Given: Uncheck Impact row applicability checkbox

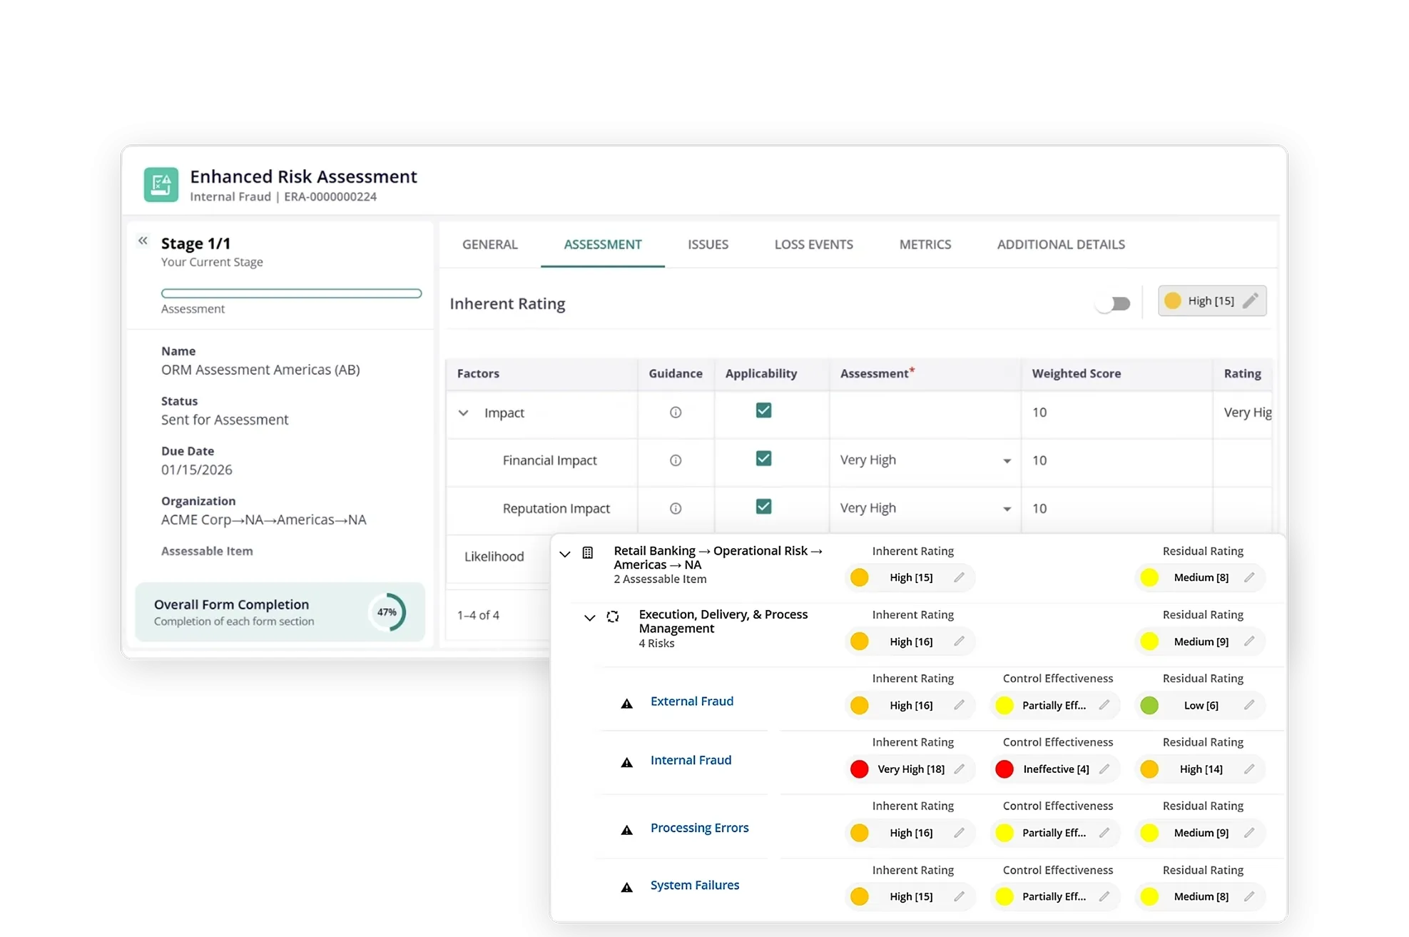Looking at the screenshot, I should point(763,410).
